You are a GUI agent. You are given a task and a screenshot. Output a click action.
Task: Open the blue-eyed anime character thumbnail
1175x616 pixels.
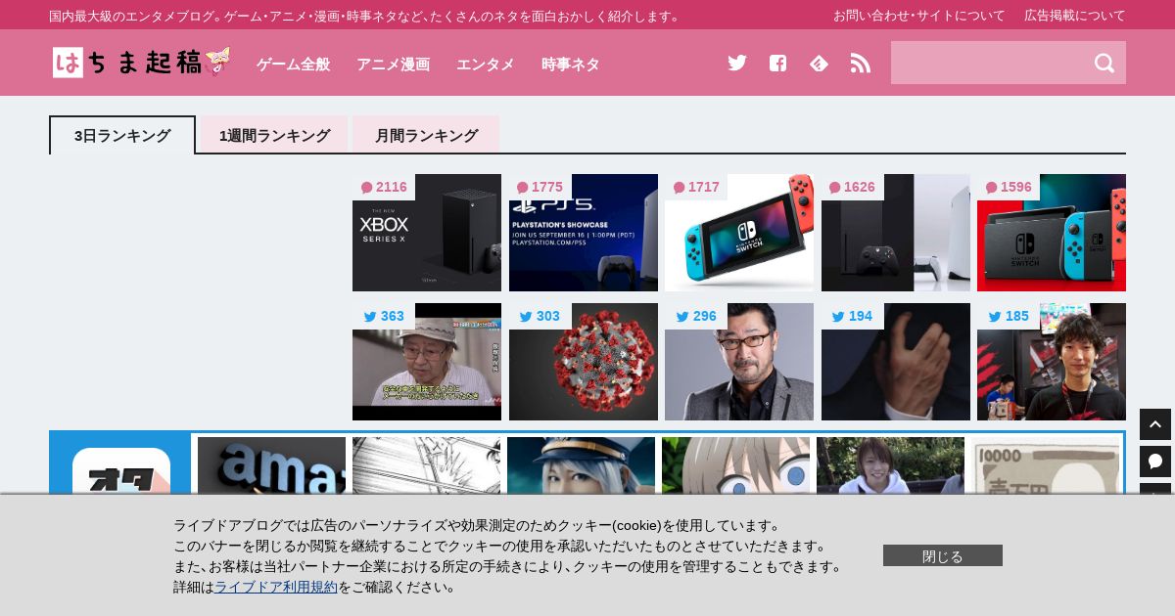point(735,465)
